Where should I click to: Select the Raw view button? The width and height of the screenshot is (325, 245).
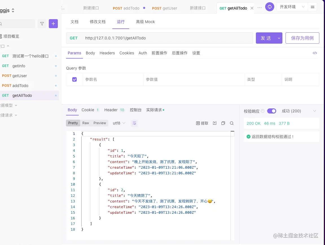(x=85, y=123)
